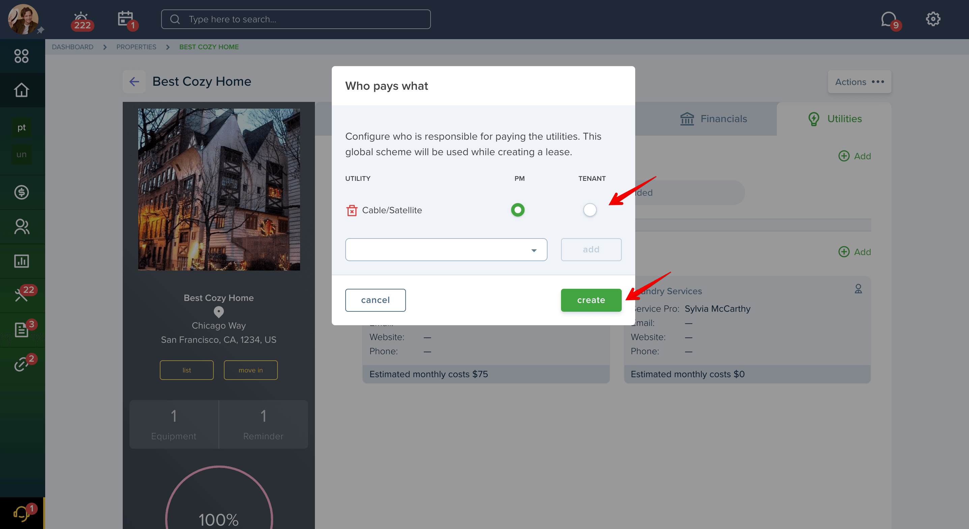Open the user profile avatar
Viewport: 969px width, 529px height.
pos(23,19)
